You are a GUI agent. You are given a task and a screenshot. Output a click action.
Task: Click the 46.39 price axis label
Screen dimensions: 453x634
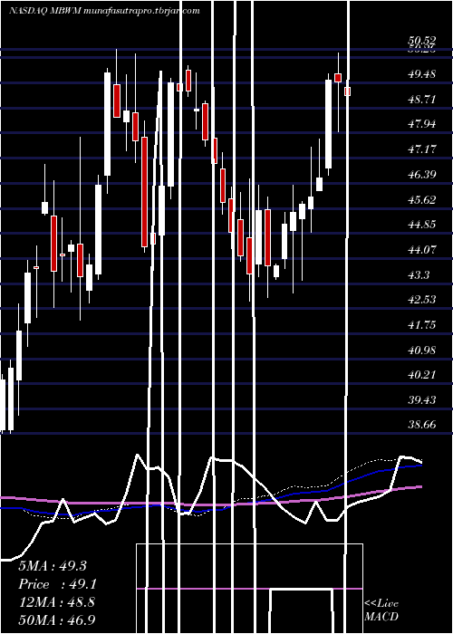pos(422,174)
